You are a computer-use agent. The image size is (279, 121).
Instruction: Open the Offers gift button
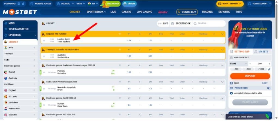coord(129,4)
